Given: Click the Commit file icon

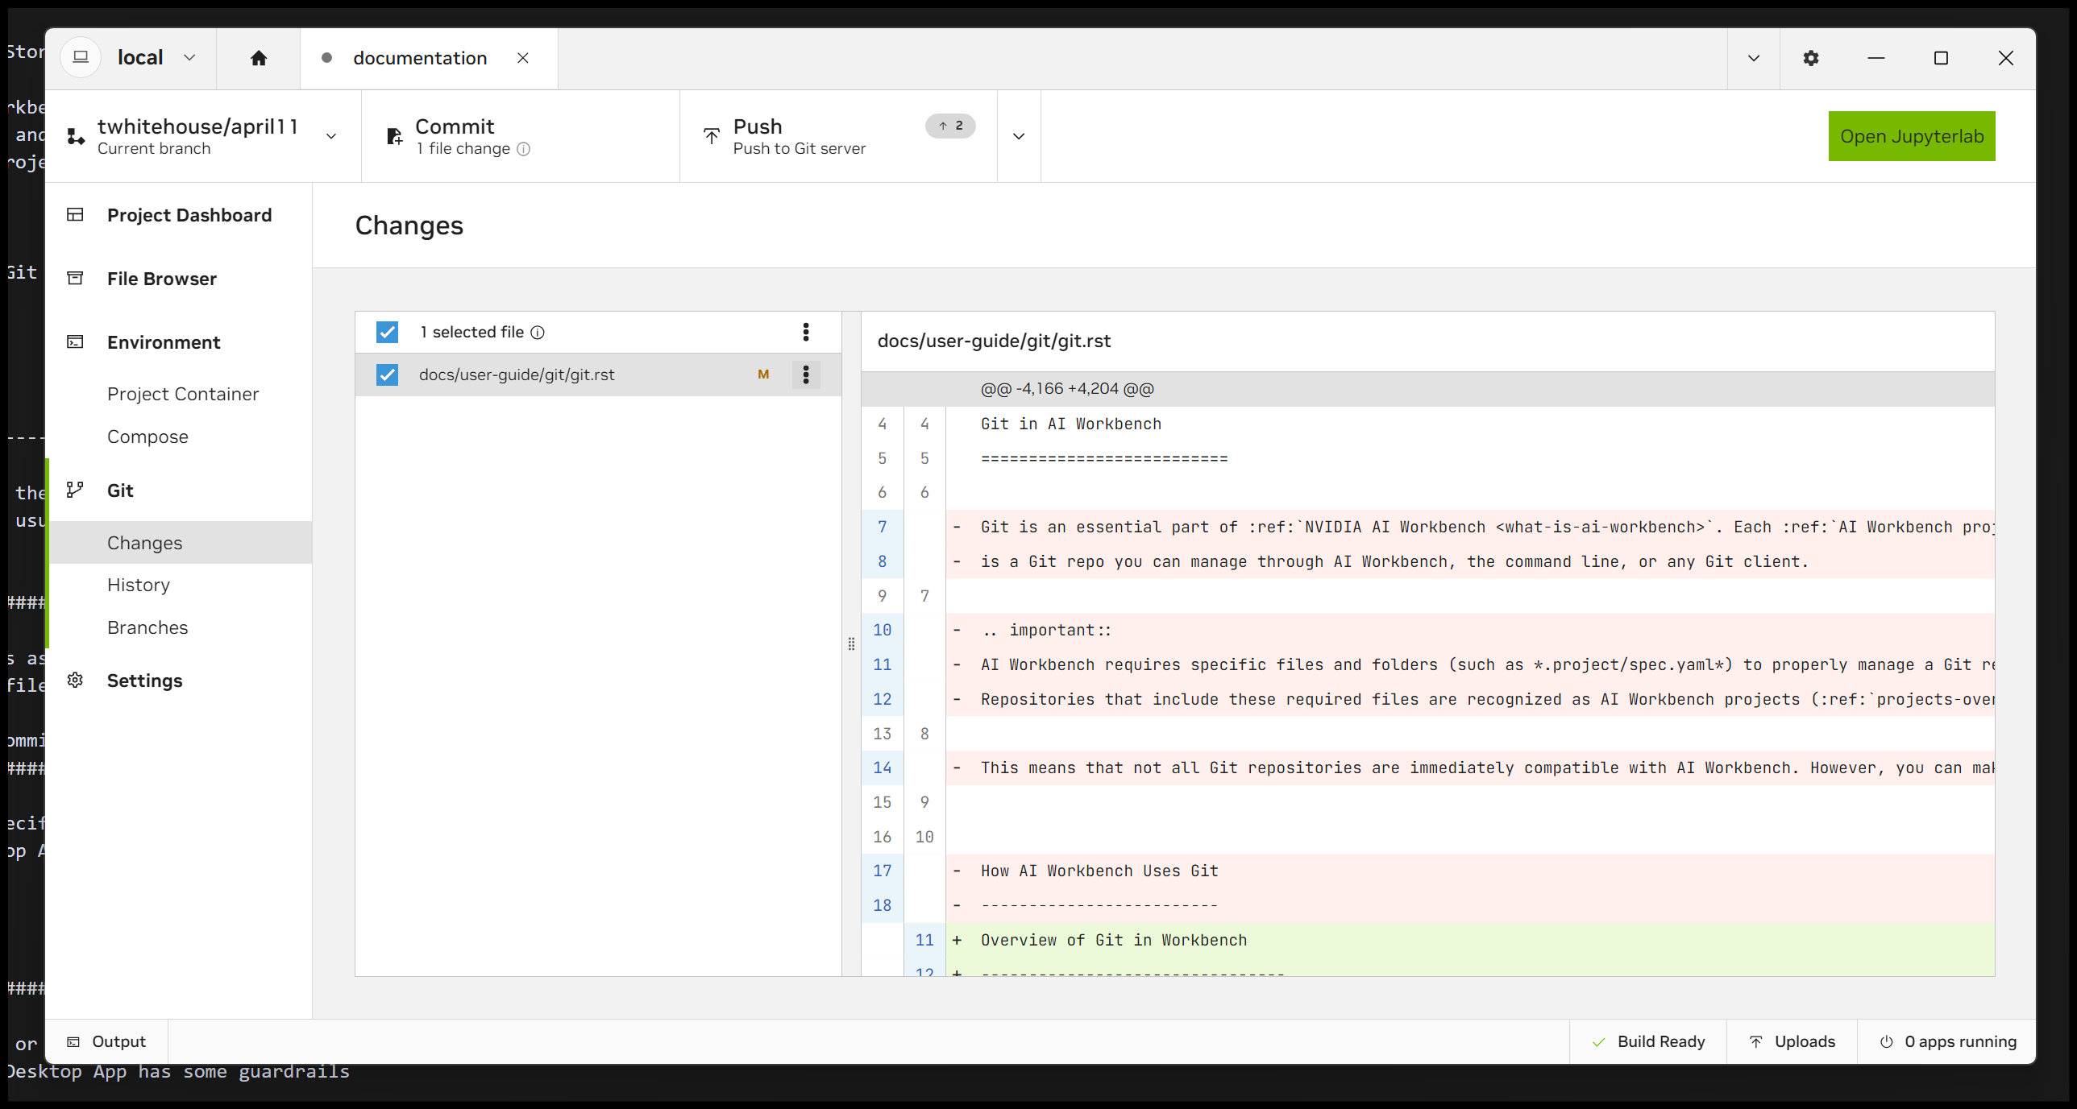Looking at the screenshot, I should [394, 136].
